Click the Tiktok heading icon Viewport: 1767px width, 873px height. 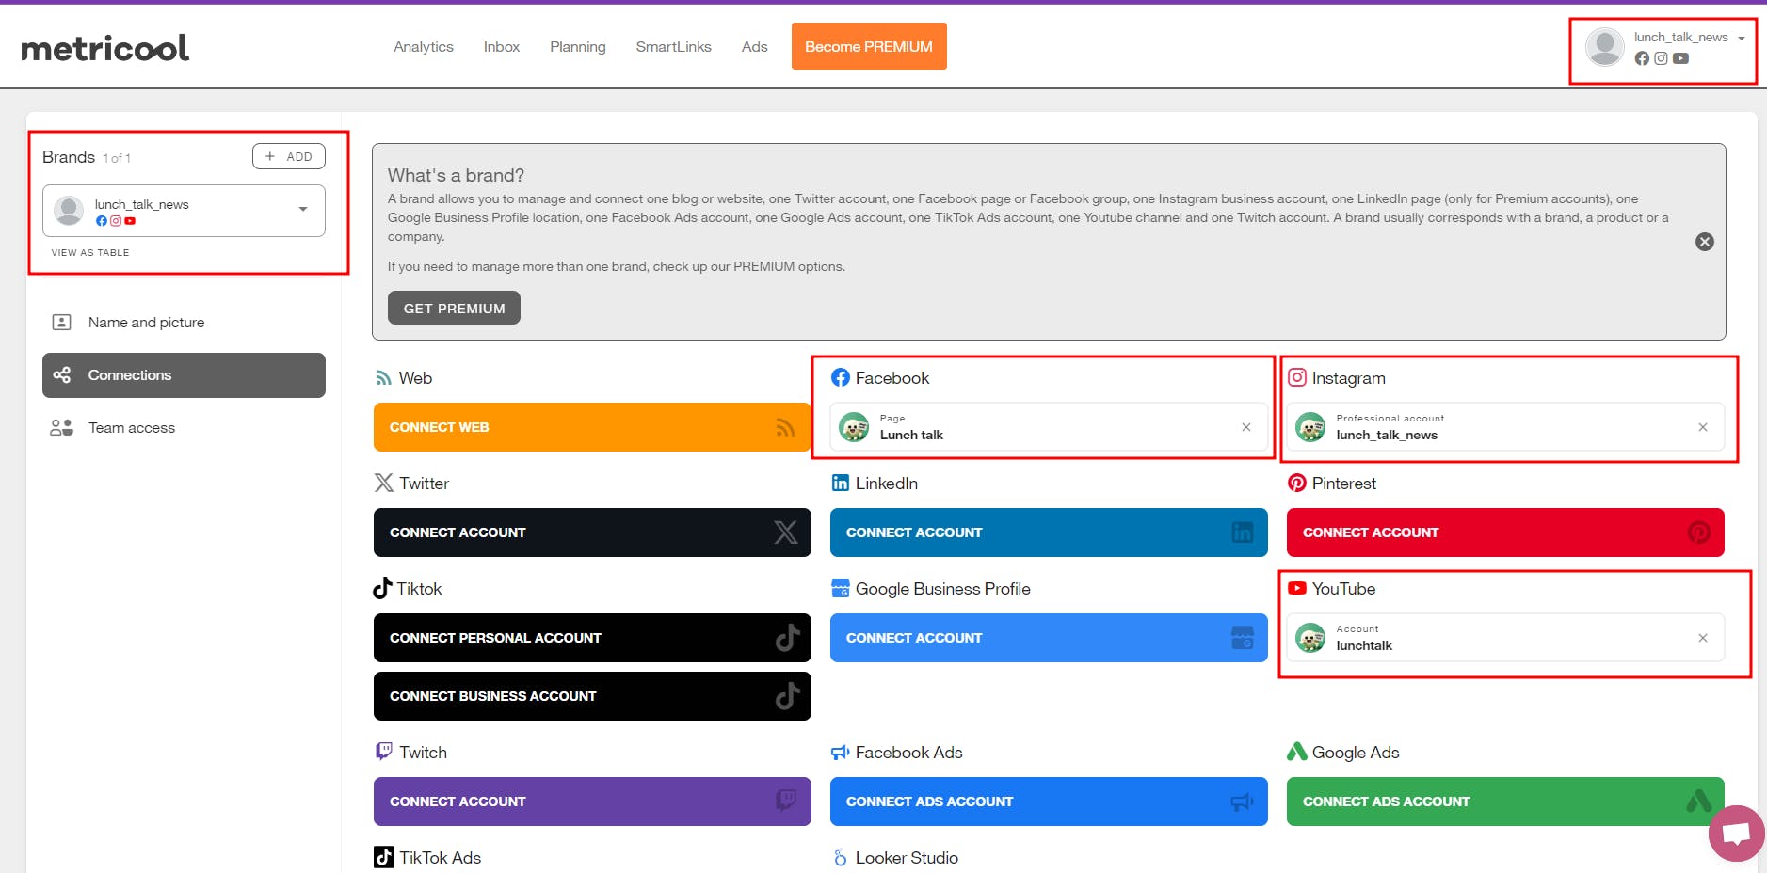382,588
